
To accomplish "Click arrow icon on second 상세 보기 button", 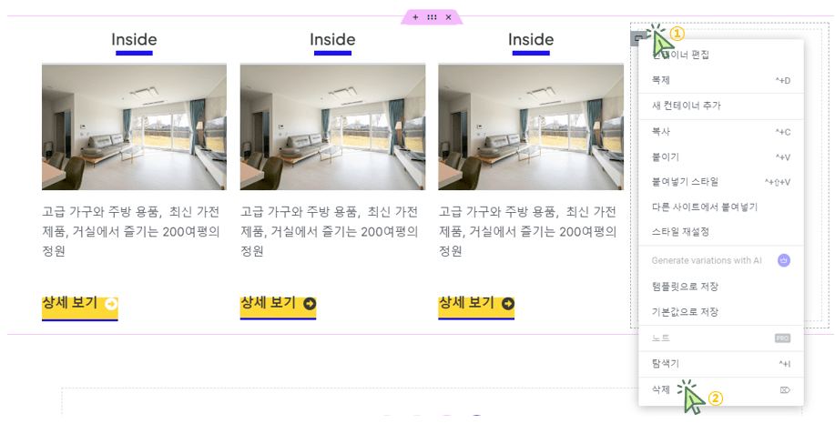I will coord(310,304).
